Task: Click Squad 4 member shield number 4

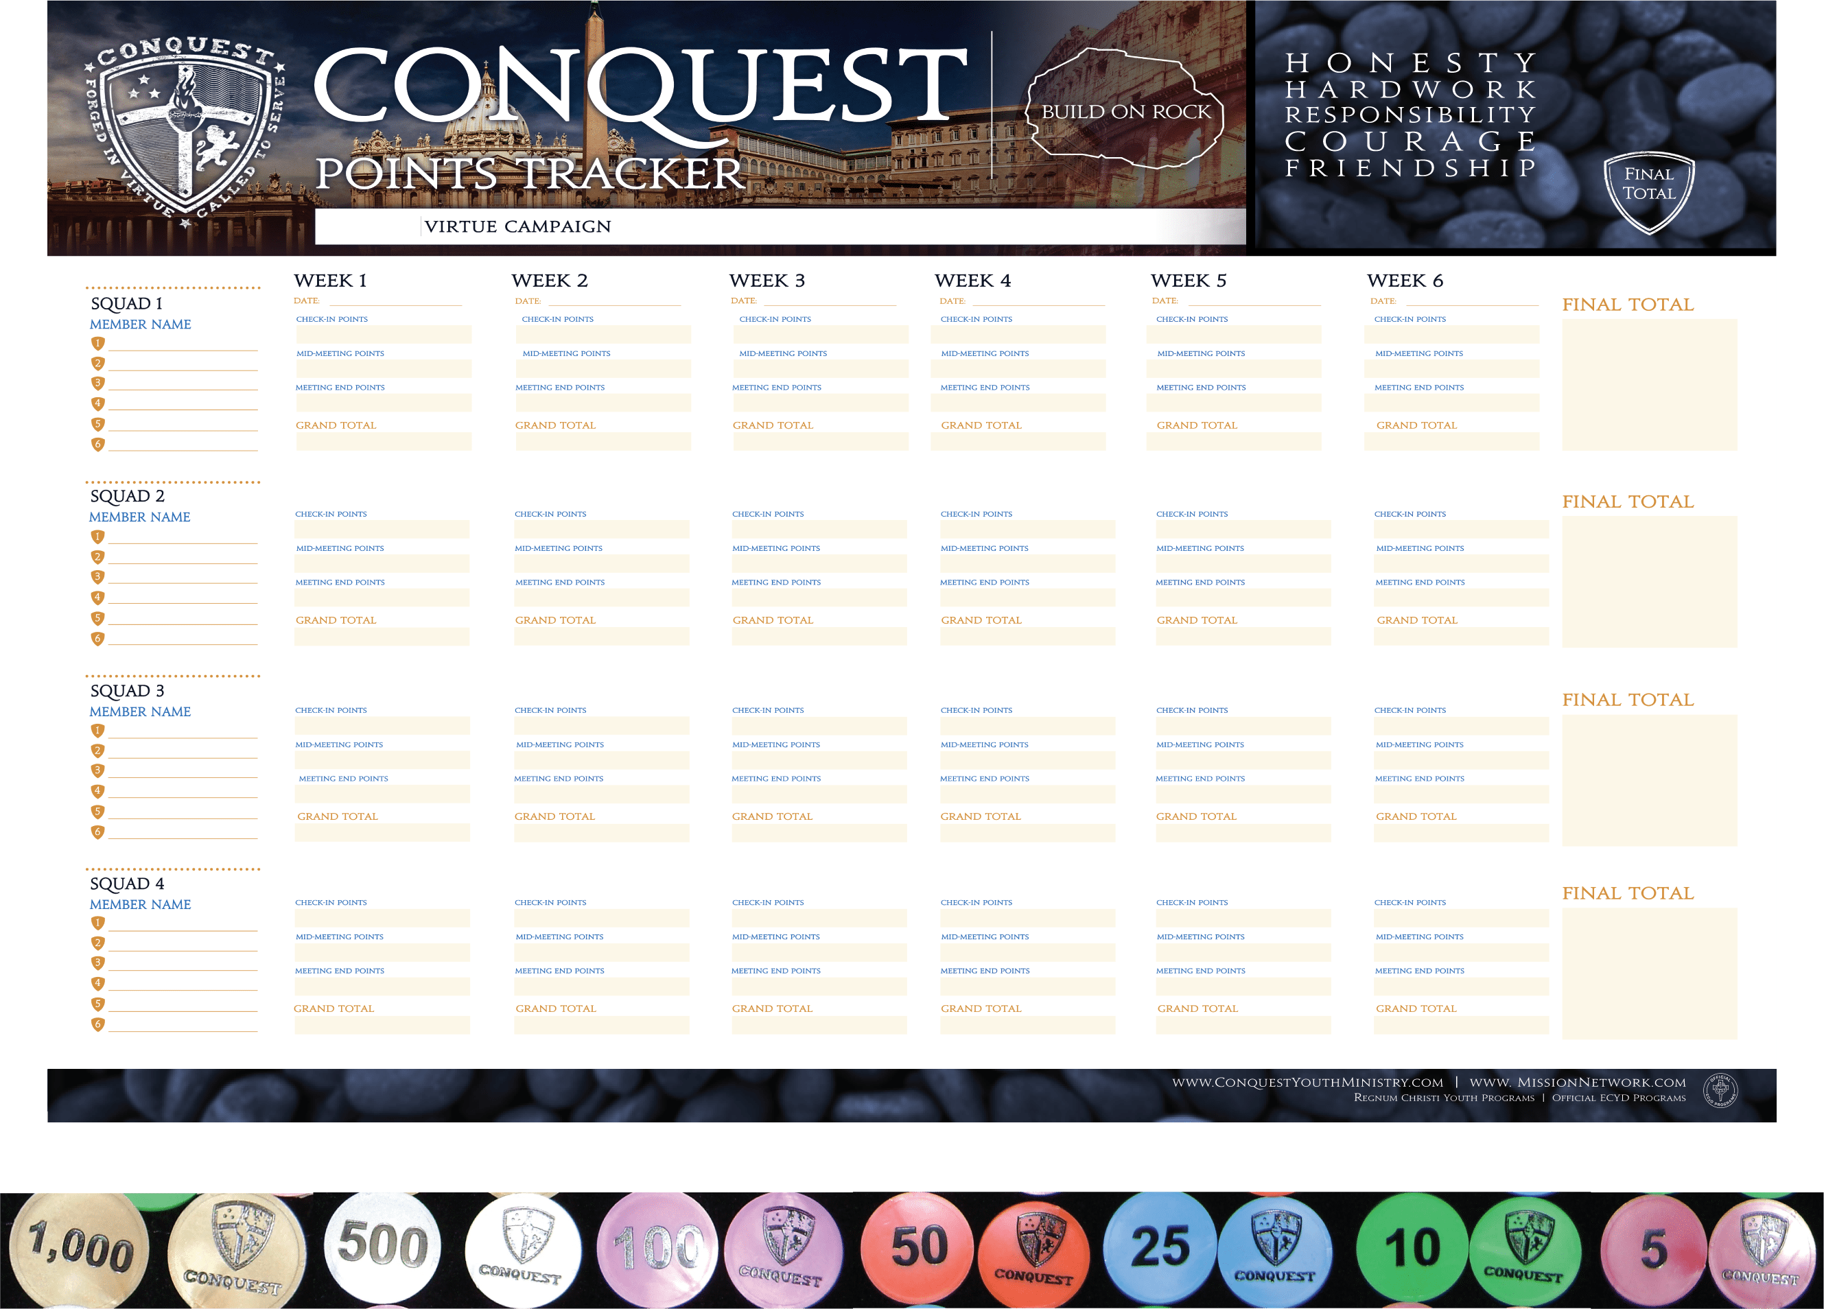Action: coord(98,982)
